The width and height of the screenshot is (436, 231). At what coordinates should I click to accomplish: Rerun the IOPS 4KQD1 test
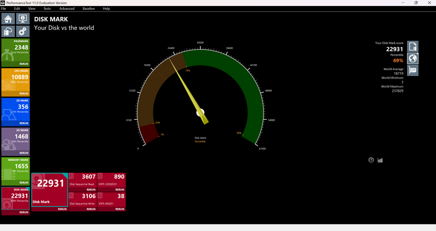pyautogui.click(x=119, y=209)
